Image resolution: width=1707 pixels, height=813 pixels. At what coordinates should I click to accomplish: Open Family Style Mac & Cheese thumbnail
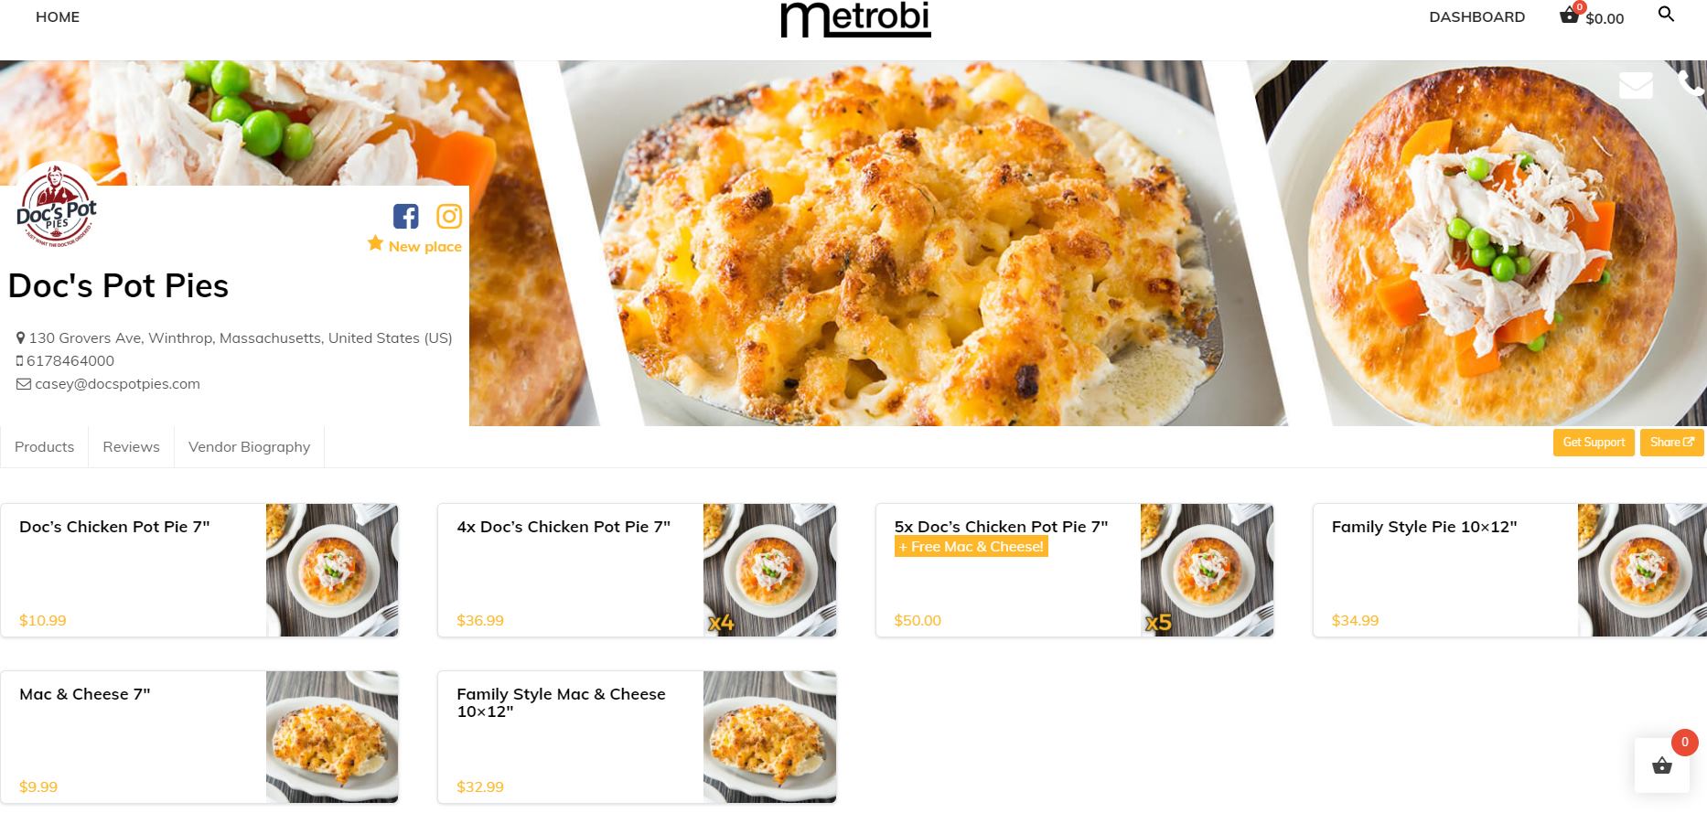coord(769,737)
